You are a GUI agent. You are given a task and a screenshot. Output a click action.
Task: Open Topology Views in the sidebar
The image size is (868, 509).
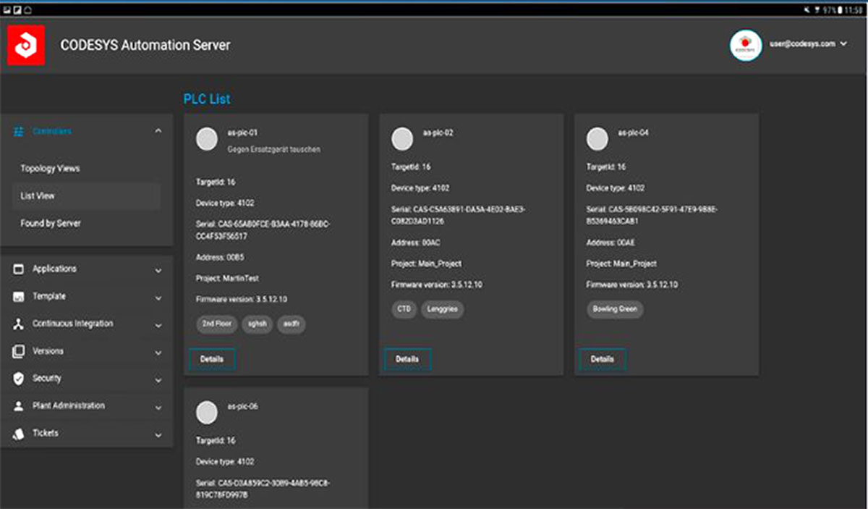50,169
